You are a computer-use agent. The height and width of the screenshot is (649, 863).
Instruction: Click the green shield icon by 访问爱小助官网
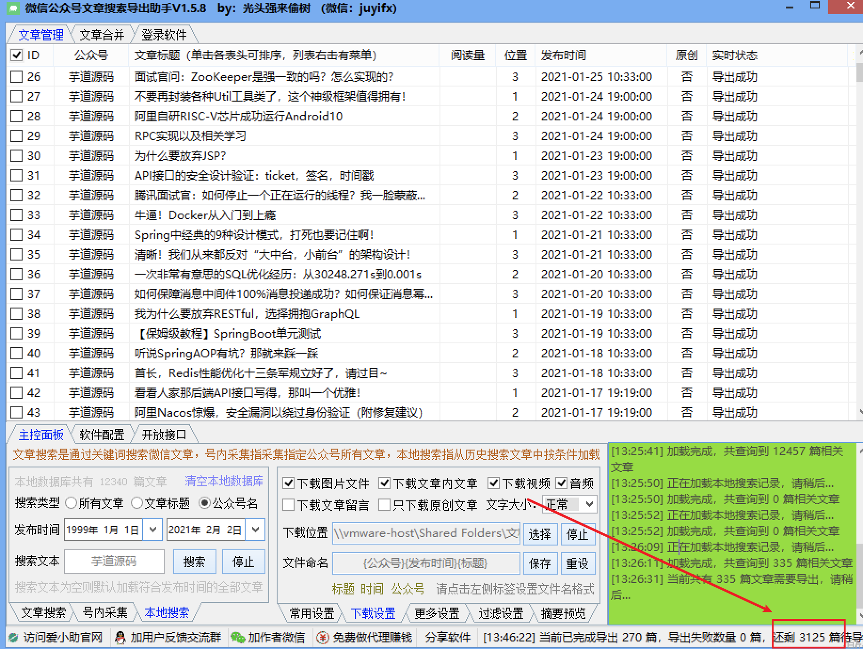14,638
